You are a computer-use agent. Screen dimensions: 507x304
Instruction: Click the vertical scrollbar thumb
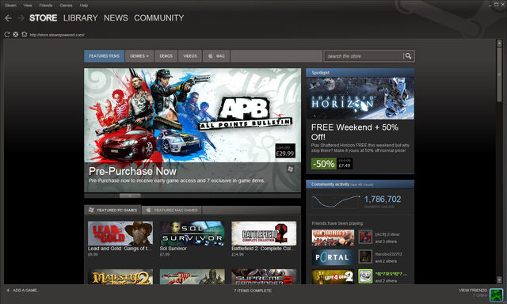[x=499, y=74]
